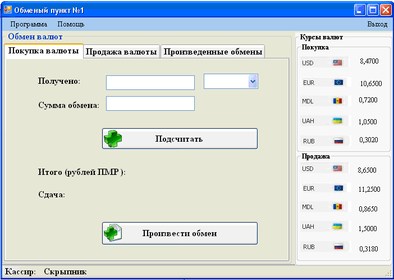Click the UAH flag icon under Продажа
Viewport: 394px width, 280px height.
point(337,227)
